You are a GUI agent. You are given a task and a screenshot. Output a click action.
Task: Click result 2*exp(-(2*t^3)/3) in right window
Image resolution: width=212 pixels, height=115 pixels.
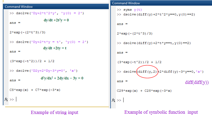point(135,33)
